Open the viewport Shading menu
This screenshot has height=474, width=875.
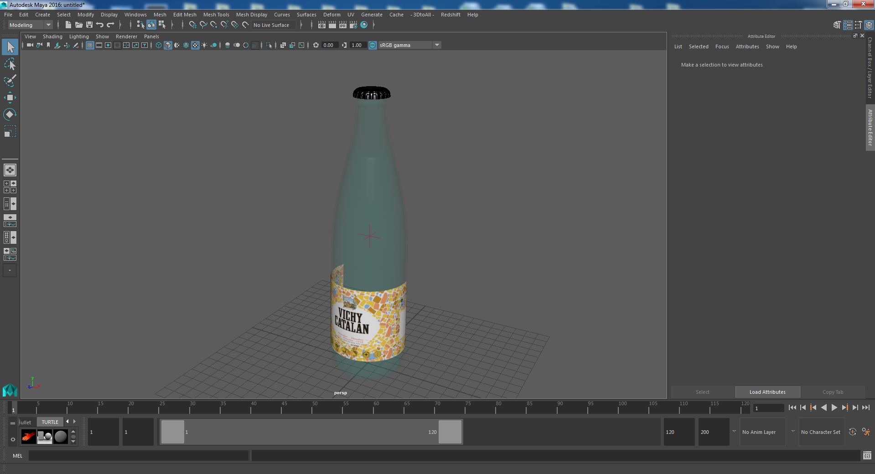[x=52, y=36]
